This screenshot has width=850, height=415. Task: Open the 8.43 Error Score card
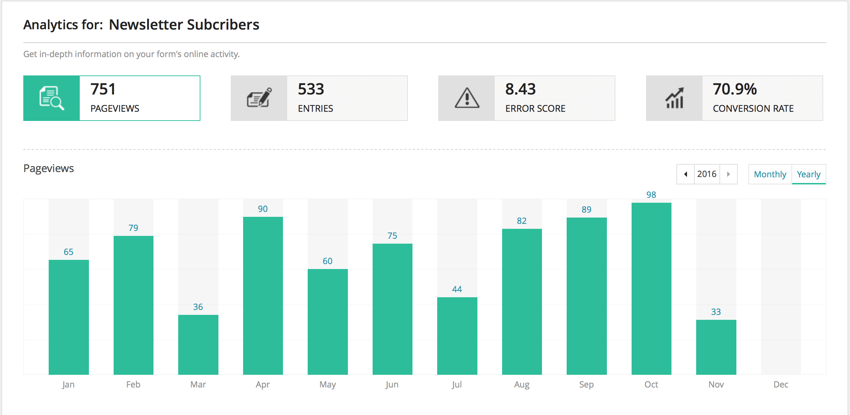(x=555, y=98)
